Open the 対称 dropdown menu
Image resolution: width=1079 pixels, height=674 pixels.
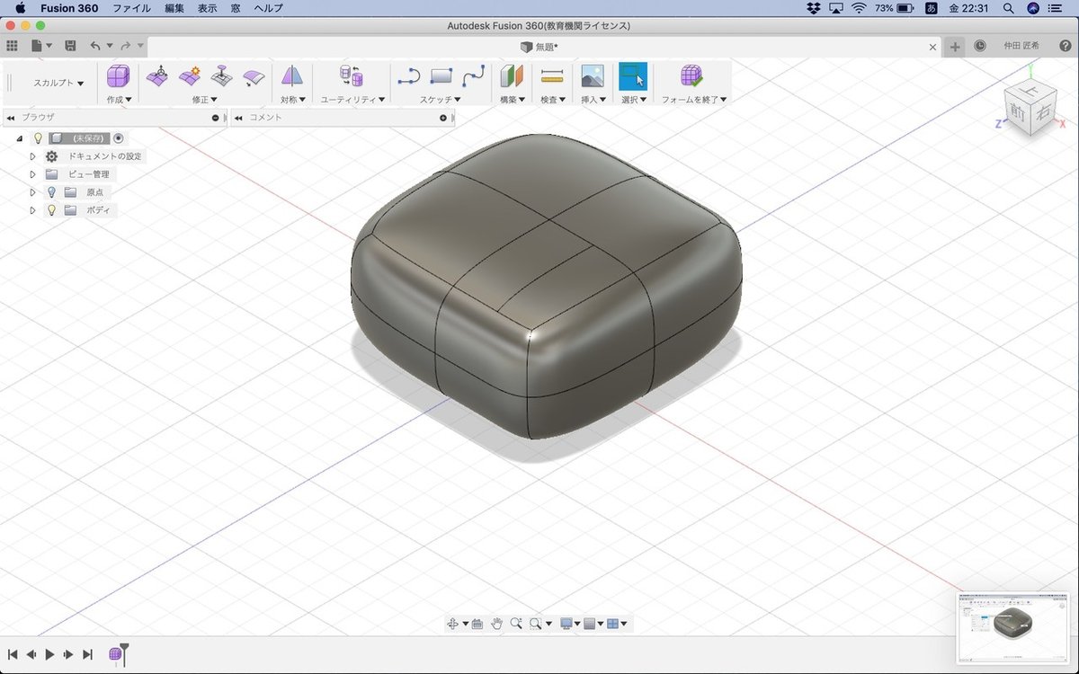tap(293, 100)
